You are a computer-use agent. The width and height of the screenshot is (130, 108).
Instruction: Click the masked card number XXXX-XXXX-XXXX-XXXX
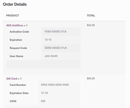tap(55, 85)
